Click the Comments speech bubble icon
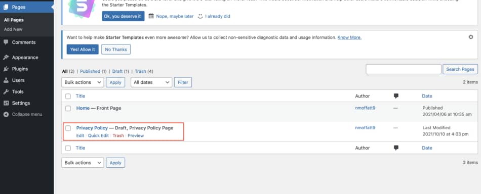Viewport: 481px width, 194px height. 6,42
